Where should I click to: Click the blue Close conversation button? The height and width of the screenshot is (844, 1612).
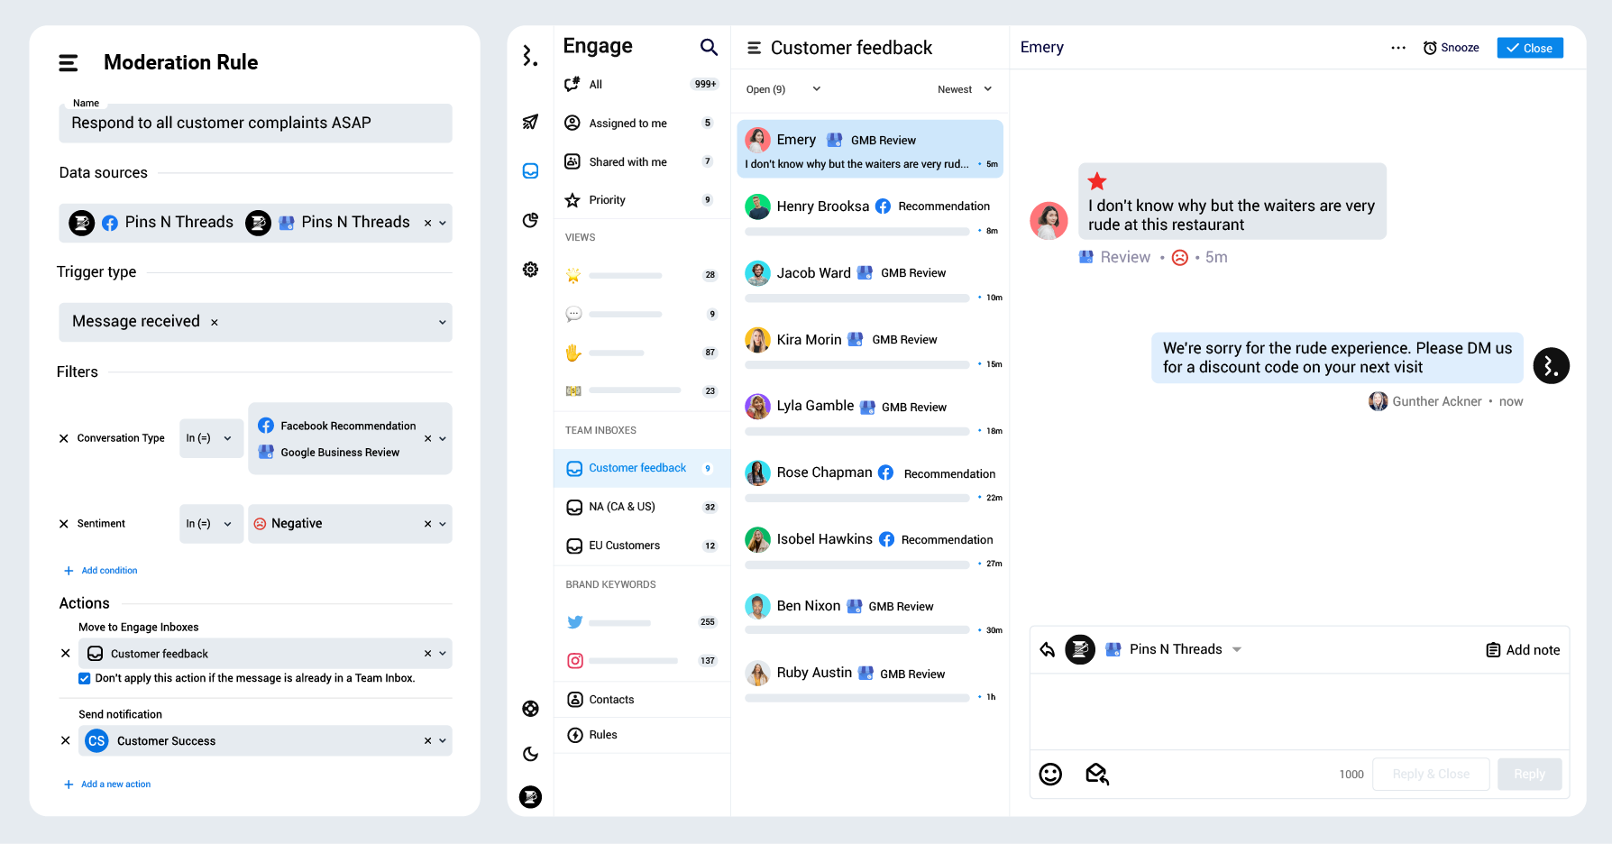[1529, 48]
